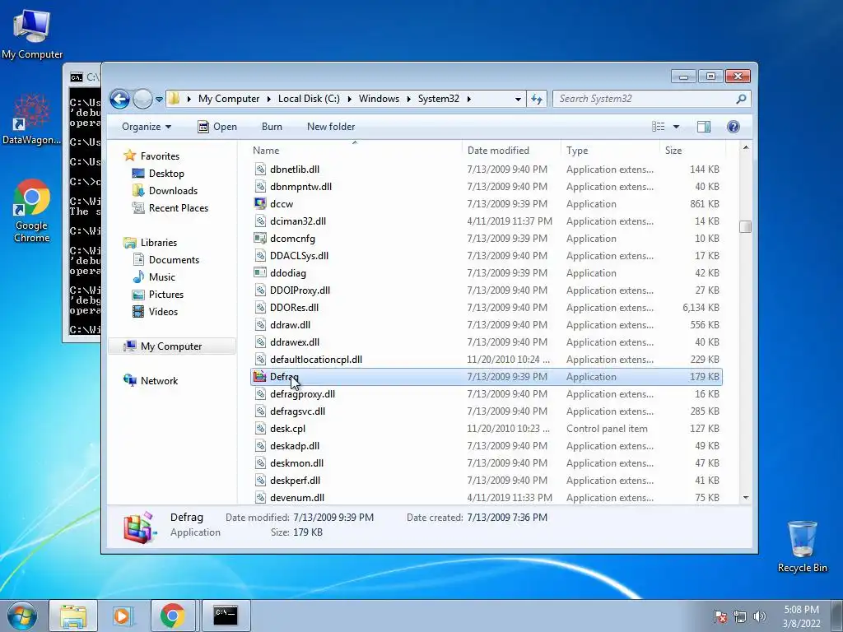Click the Defrag icon in details pane

pyautogui.click(x=139, y=527)
